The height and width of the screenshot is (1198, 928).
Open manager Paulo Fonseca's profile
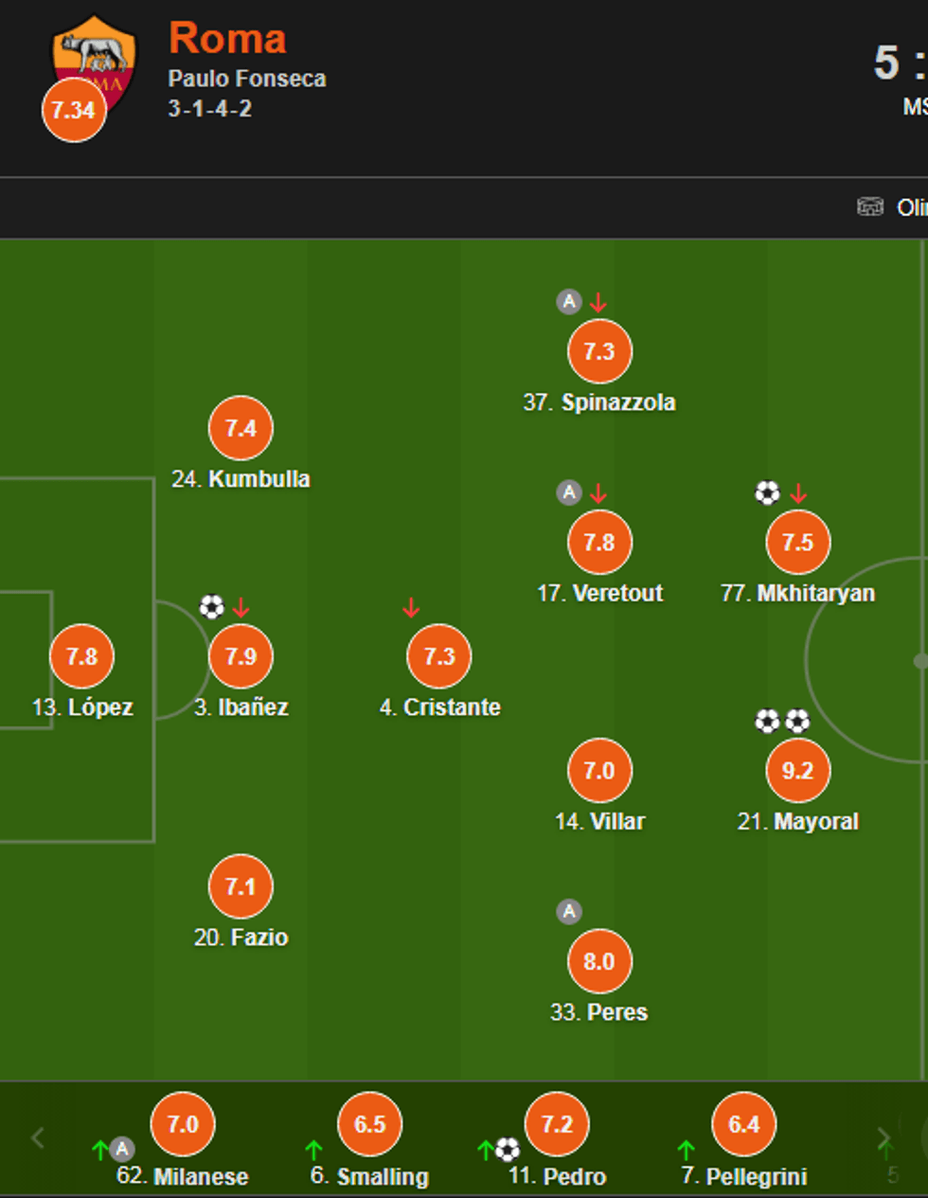coord(247,79)
